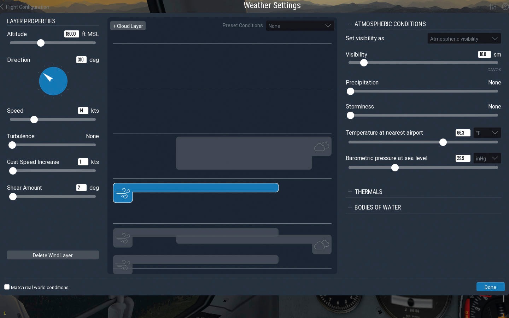This screenshot has width=509, height=318.
Task: Expand the Bodies of Water section
Action: click(x=377, y=207)
